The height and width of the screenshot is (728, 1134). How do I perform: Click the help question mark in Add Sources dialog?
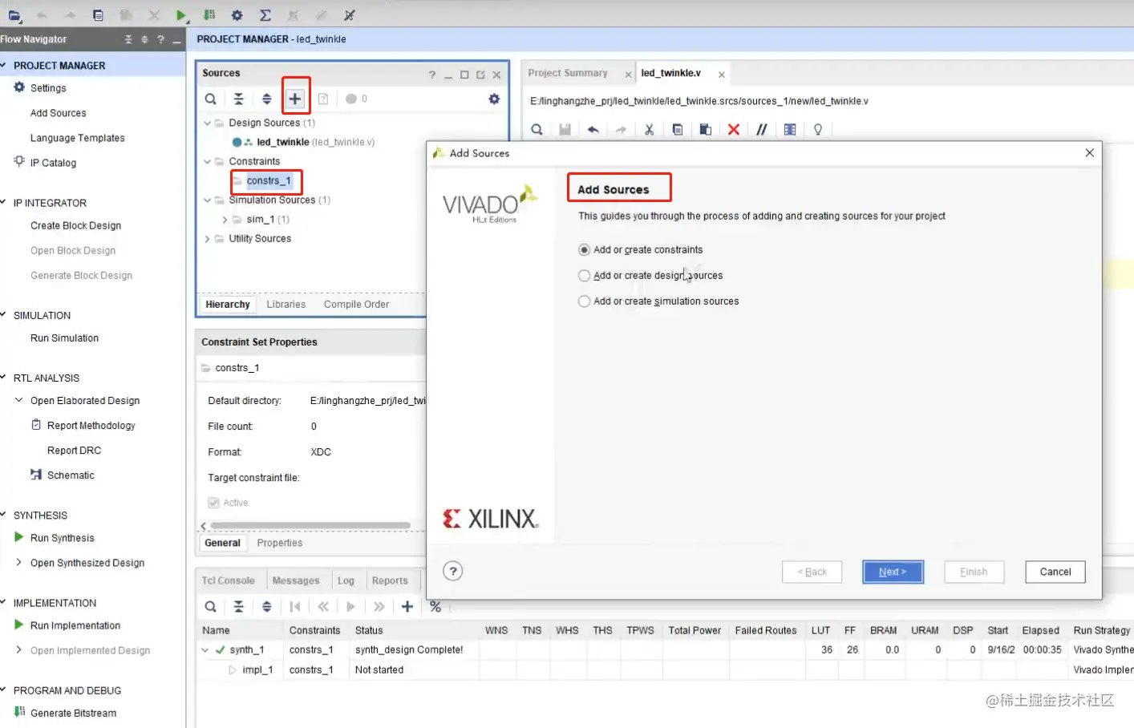453,571
